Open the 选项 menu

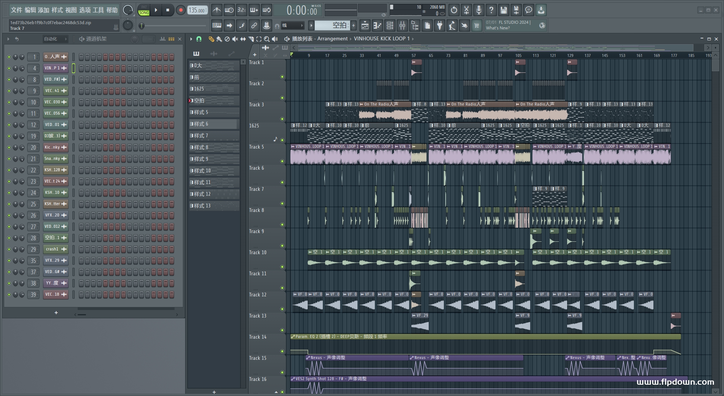[x=85, y=10]
